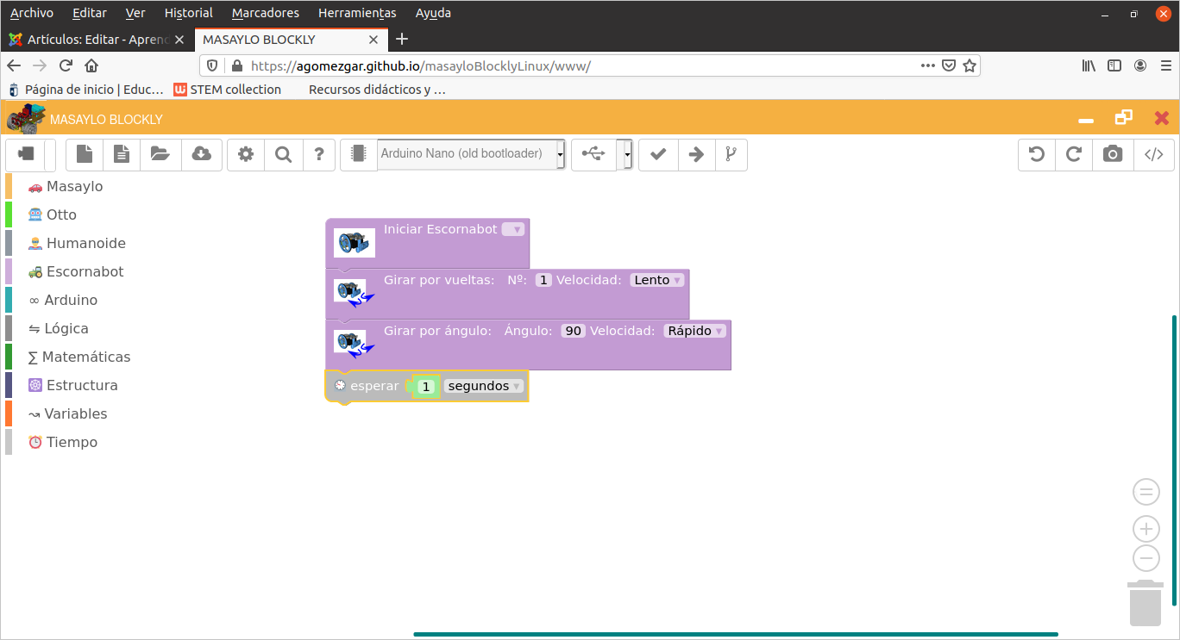This screenshot has width=1180, height=640.
Task: Reload the page in the browser
Action: coord(66,65)
